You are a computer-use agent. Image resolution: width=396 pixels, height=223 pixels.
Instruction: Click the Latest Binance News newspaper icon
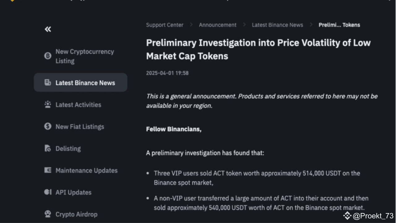(47, 82)
